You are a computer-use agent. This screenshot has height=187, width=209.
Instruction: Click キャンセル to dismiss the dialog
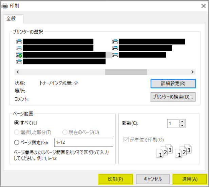[x=153, y=179]
